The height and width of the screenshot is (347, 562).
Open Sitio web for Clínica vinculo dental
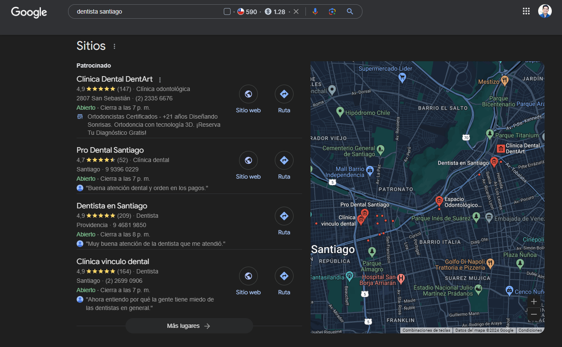coord(248,276)
